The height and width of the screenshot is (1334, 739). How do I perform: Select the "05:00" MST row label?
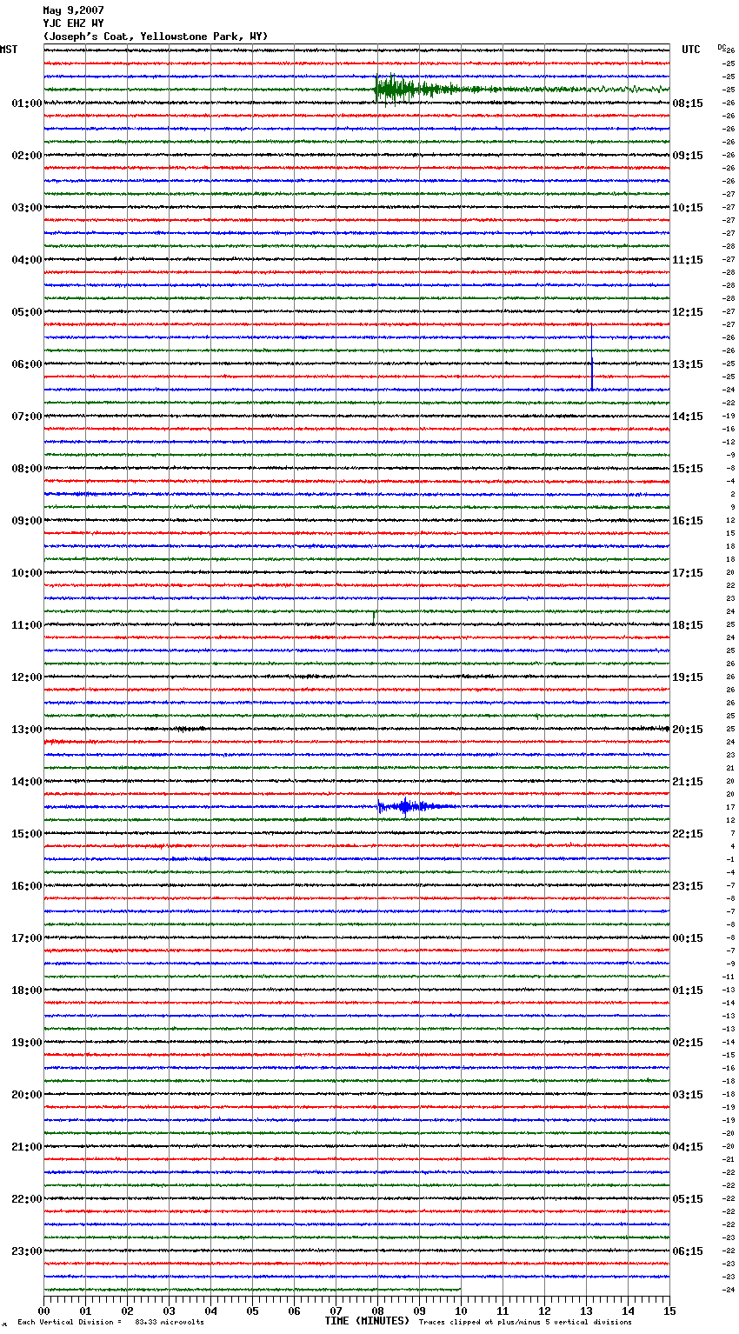(x=27, y=312)
